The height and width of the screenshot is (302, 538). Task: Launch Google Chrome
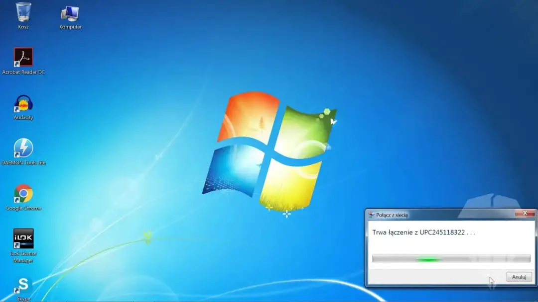(x=23, y=193)
